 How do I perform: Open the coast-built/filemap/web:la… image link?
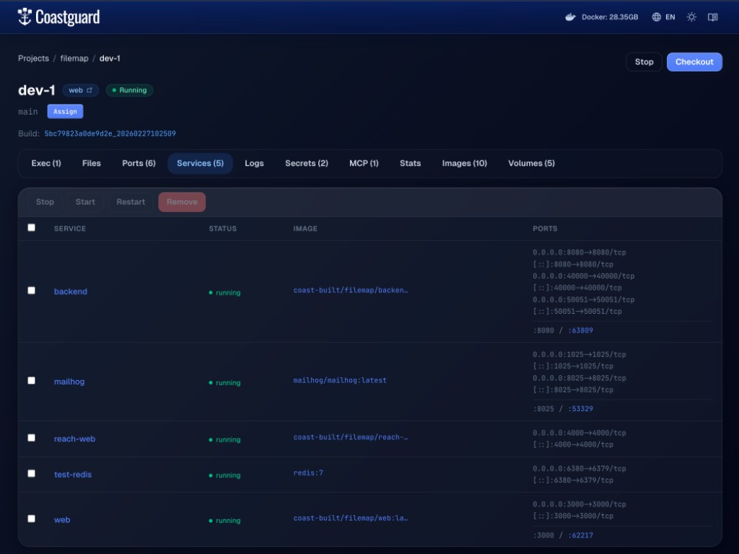click(x=351, y=518)
